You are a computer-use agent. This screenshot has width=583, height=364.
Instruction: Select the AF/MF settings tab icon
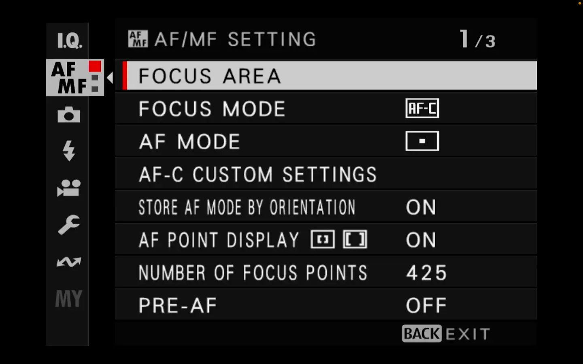click(69, 78)
